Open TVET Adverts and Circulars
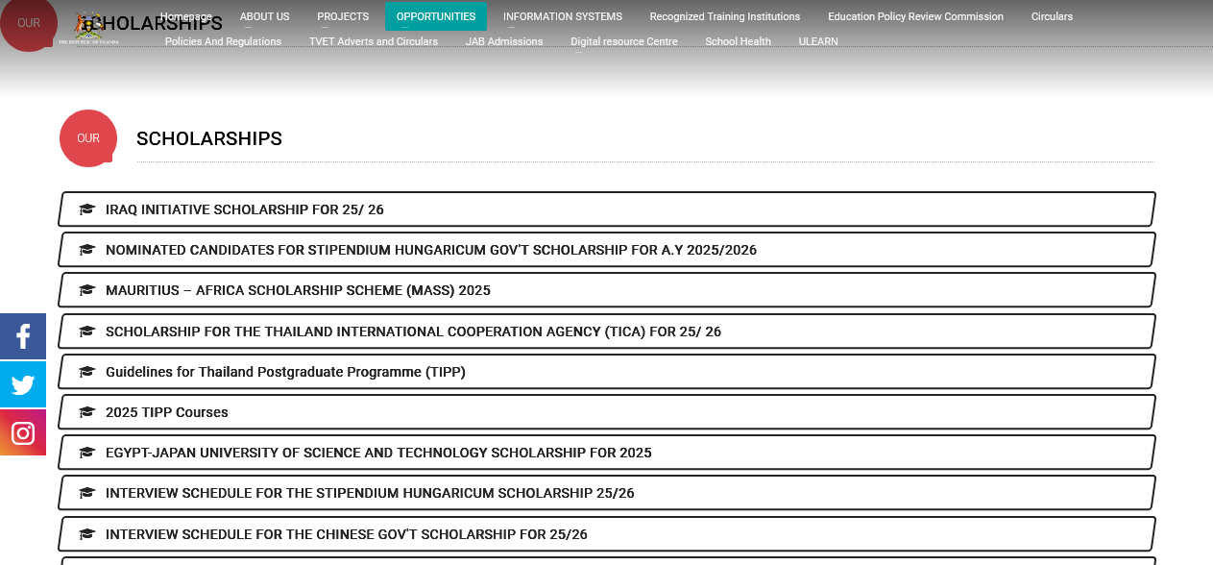The width and height of the screenshot is (1213, 565). [374, 41]
